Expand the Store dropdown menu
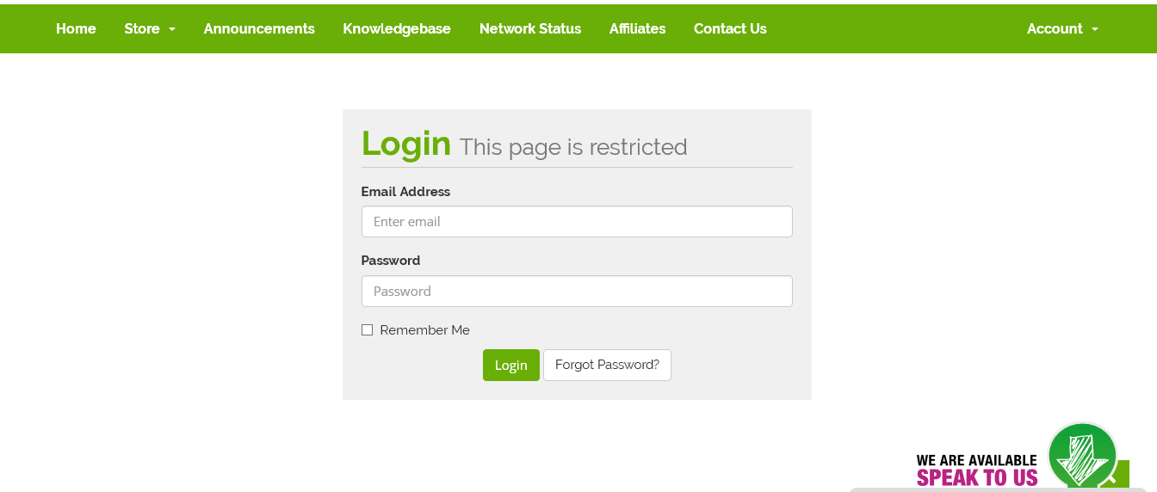This screenshot has width=1157, height=492. point(149,28)
